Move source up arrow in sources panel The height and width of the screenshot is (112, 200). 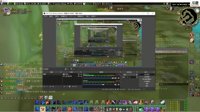[x=73, y=86]
